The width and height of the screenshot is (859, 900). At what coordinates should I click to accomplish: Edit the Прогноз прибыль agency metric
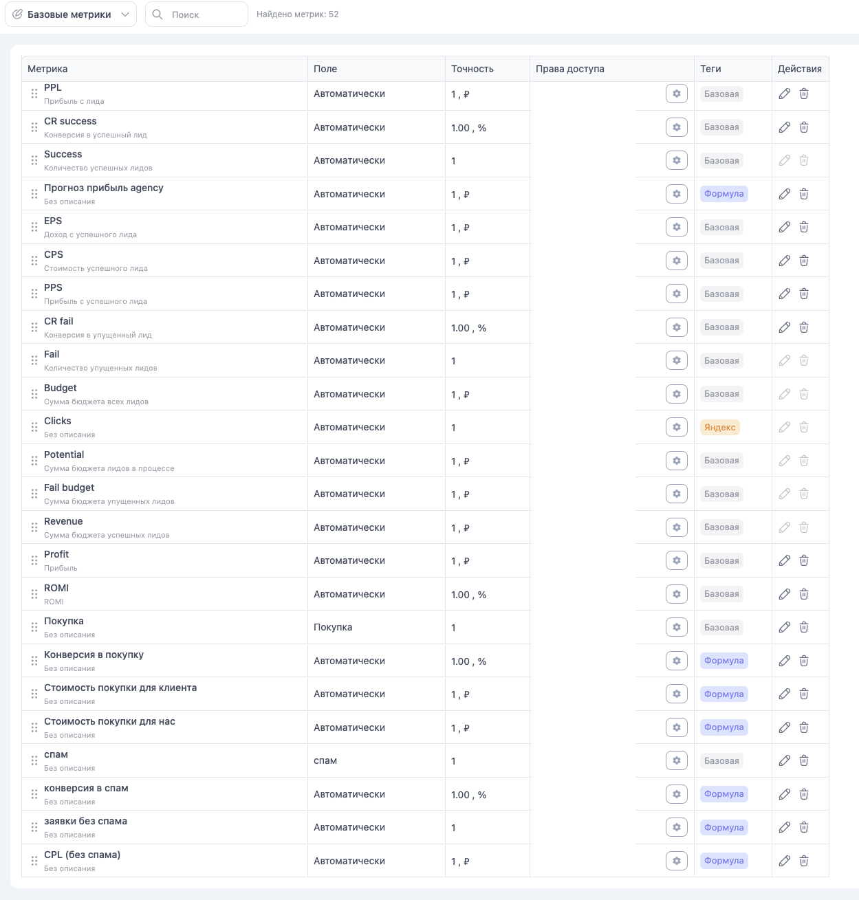coord(784,194)
